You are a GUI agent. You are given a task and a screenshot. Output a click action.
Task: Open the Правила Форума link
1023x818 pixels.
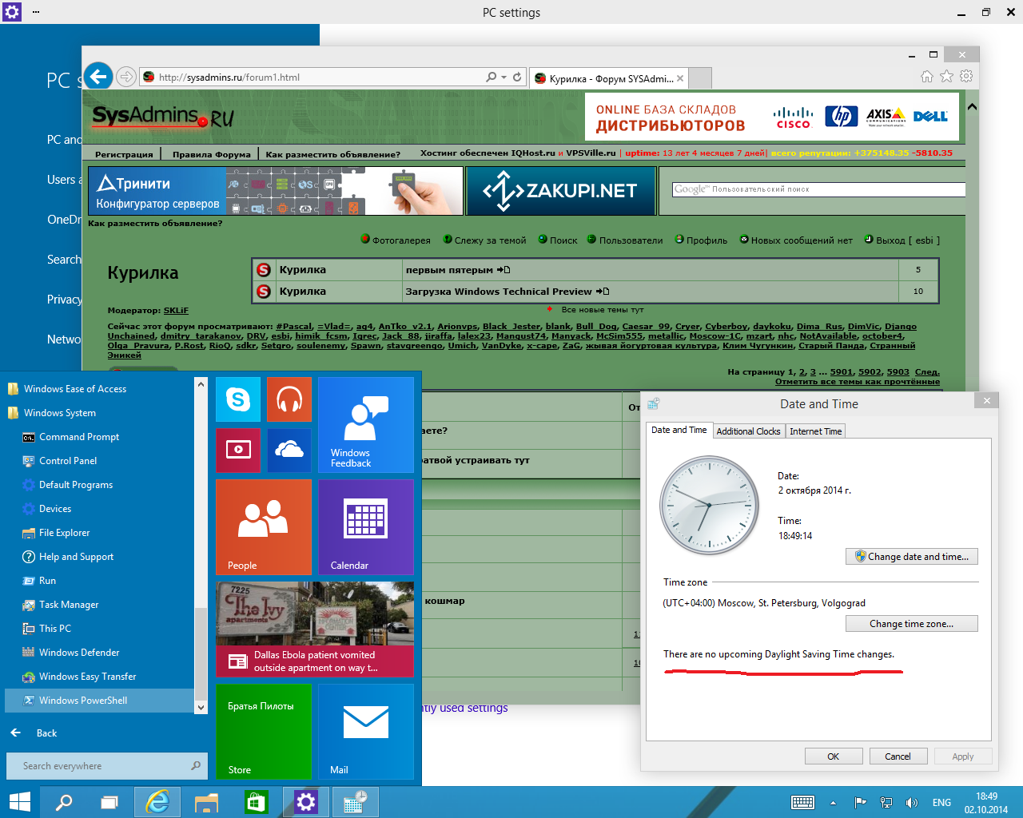coord(211,154)
